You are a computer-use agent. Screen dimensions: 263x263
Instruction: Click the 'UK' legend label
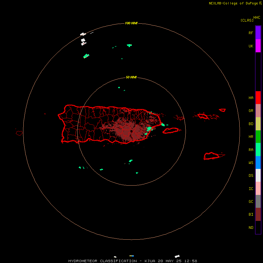pyautogui.click(x=251, y=46)
